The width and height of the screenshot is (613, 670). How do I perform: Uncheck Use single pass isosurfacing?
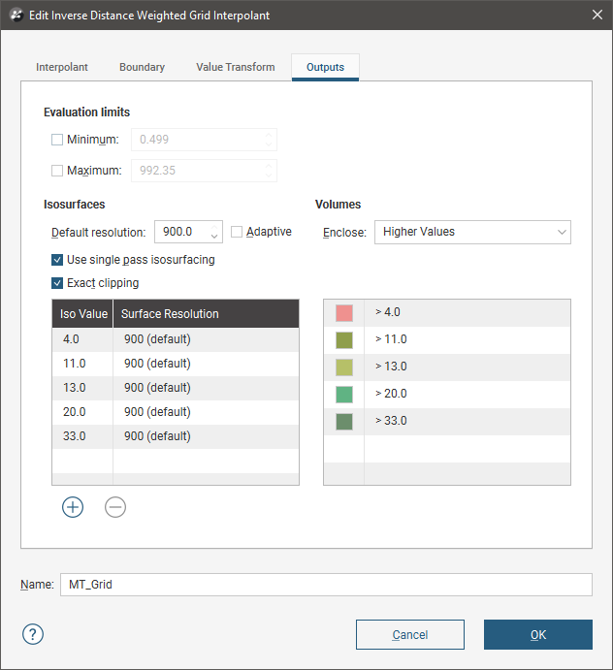point(57,260)
